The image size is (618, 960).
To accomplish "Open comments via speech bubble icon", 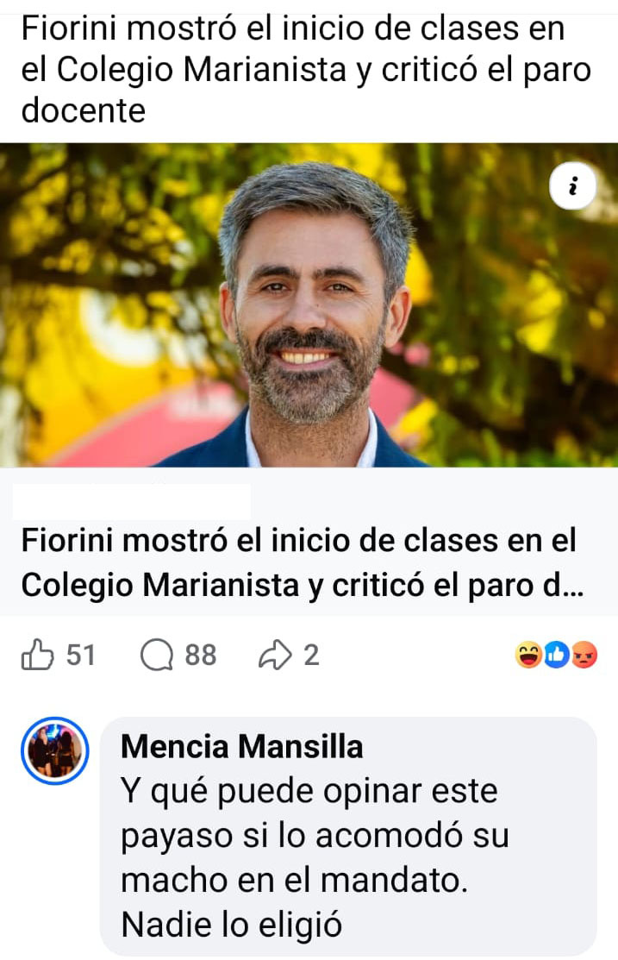I will pyautogui.click(x=157, y=656).
